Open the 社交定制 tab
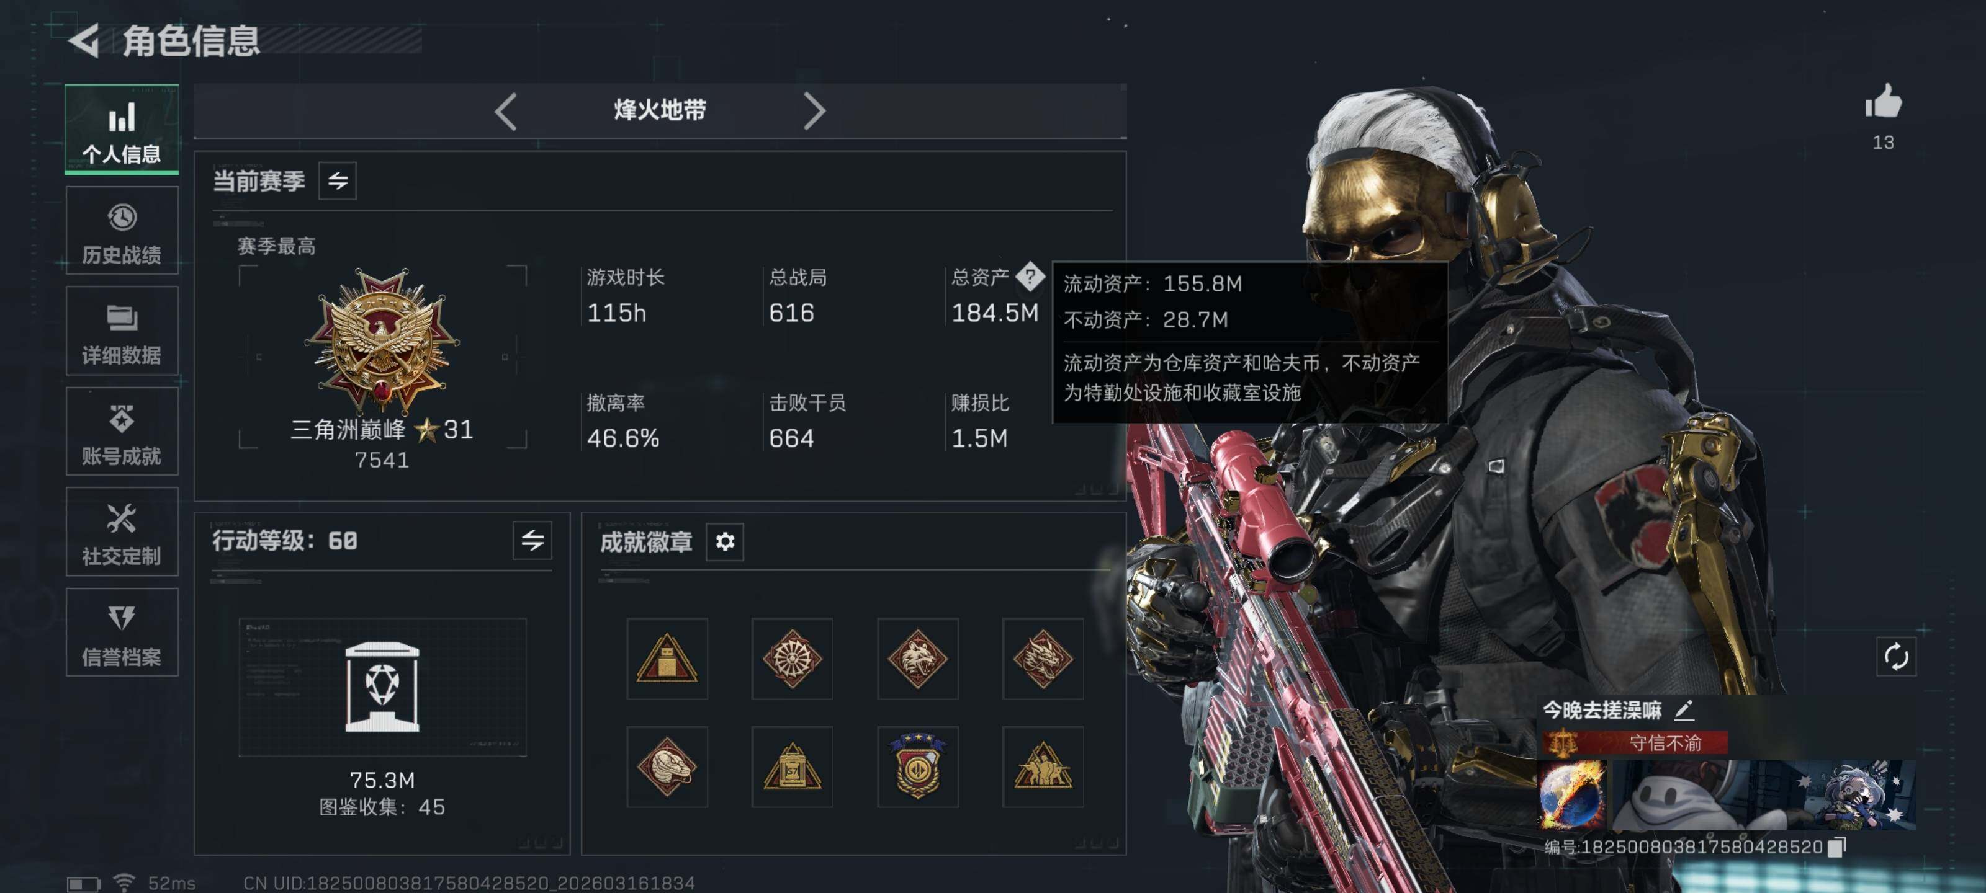Viewport: 1986px width, 893px height. (x=122, y=531)
